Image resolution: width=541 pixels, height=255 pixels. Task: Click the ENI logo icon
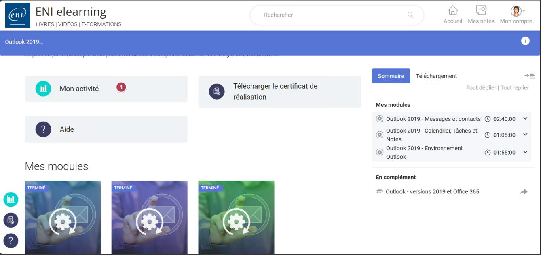click(17, 16)
